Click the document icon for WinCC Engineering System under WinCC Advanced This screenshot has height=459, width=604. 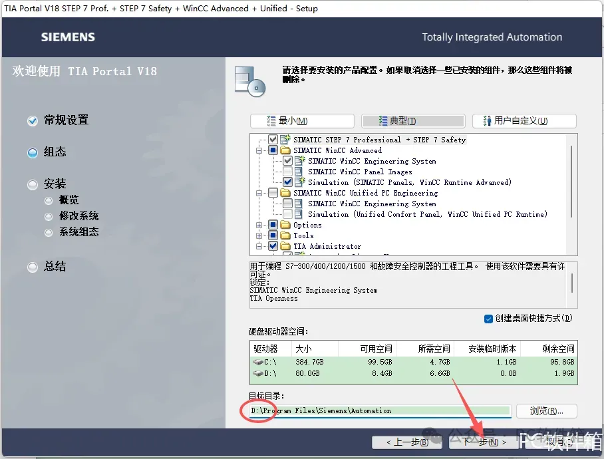coord(300,160)
